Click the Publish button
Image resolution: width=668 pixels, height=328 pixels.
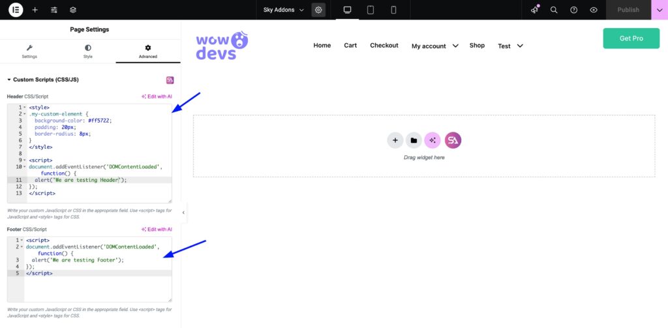tap(628, 10)
